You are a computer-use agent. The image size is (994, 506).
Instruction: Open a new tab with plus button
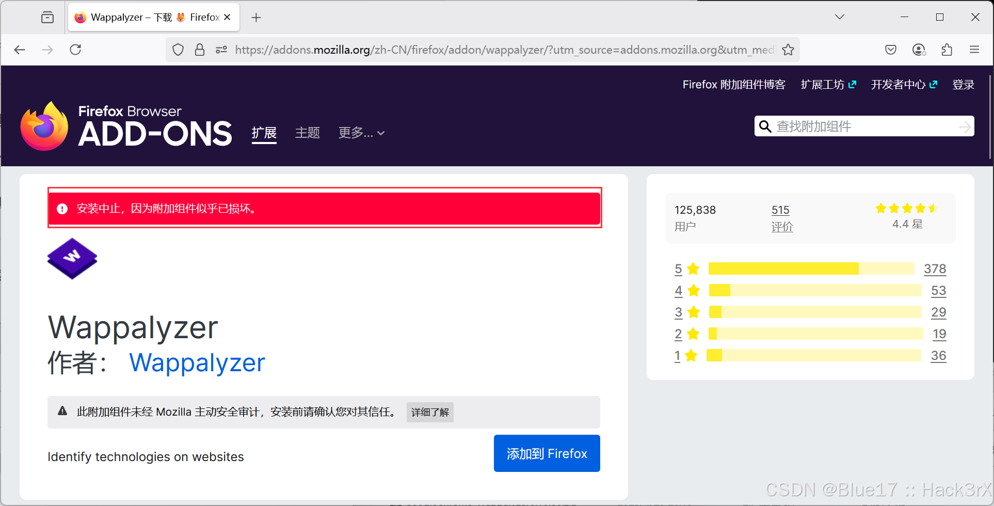point(256,18)
